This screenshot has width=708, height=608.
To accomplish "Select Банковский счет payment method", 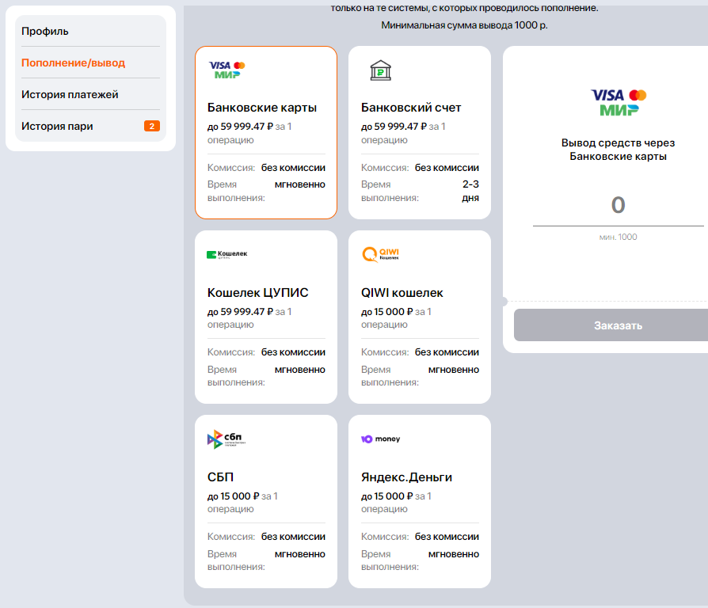I will coord(420,133).
